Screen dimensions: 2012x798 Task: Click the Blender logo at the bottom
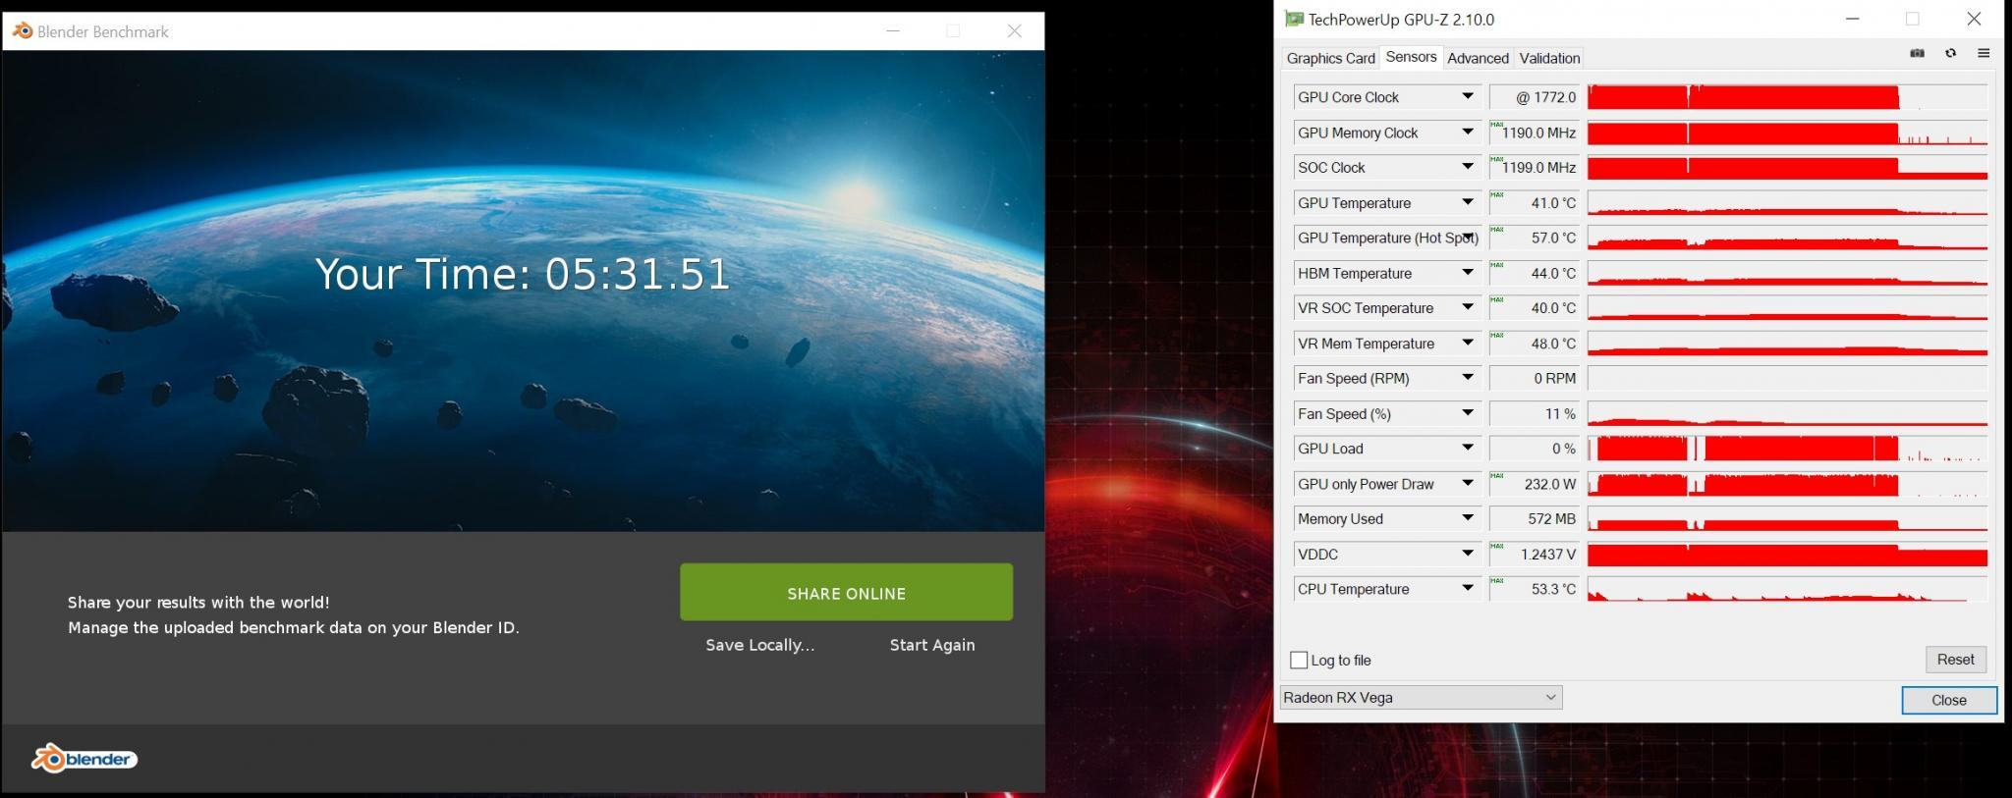pos(84,759)
